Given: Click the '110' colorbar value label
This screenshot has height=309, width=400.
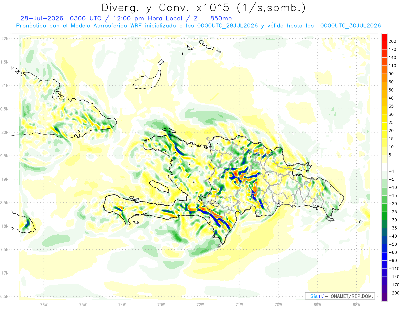Looking at the screenshot, I should (393, 66).
